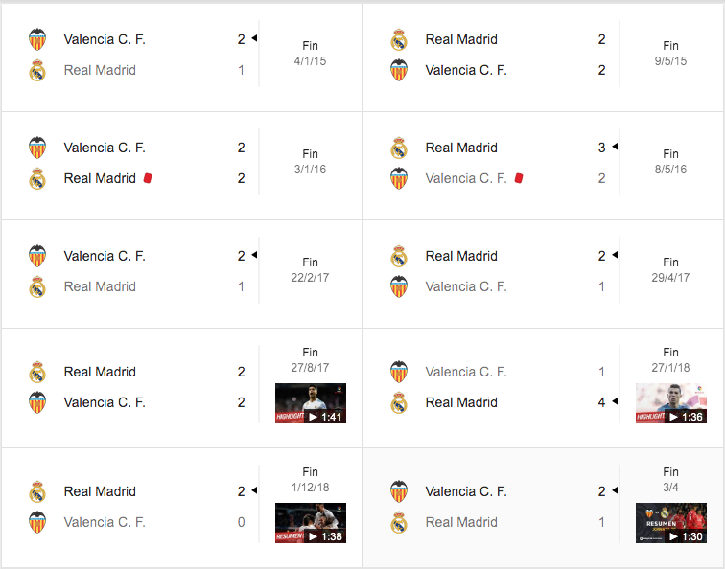725x569 pixels.
Task: Open Real Madrid in 8/5/16 match
Action: point(461,148)
